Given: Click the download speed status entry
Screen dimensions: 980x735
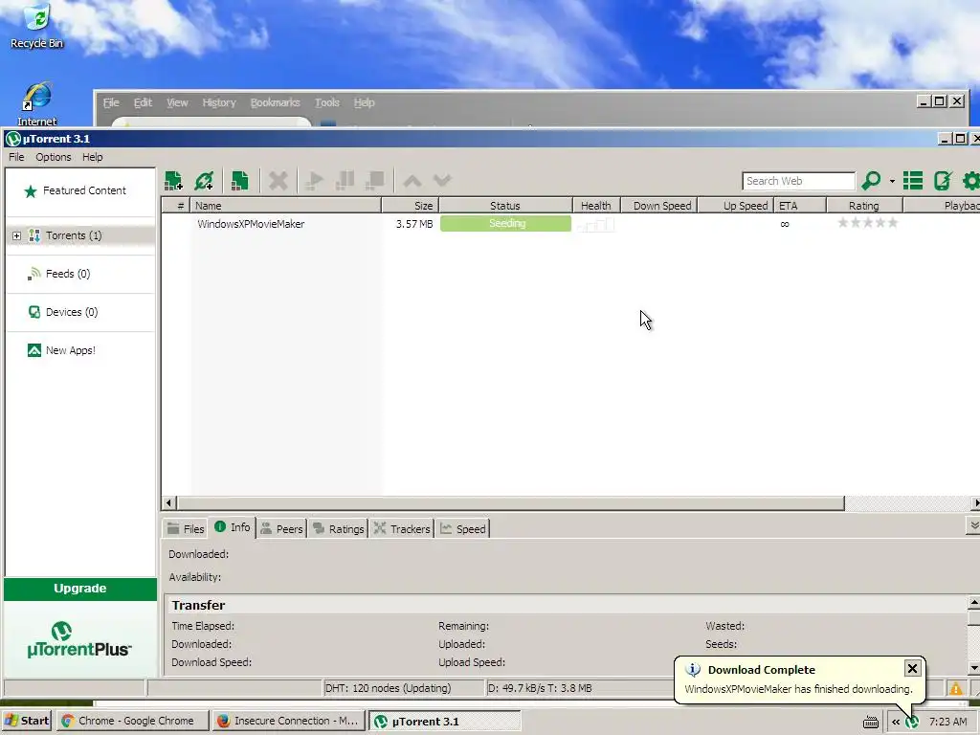Looking at the screenshot, I should (x=540, y=688).
